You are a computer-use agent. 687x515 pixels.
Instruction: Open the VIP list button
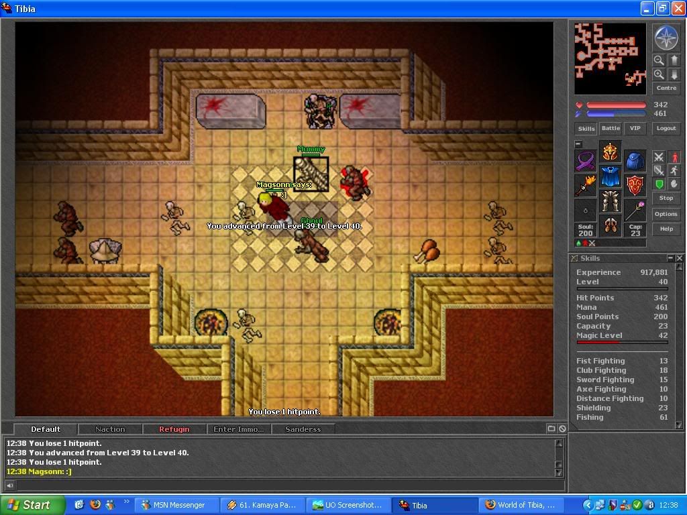point(635,128)
